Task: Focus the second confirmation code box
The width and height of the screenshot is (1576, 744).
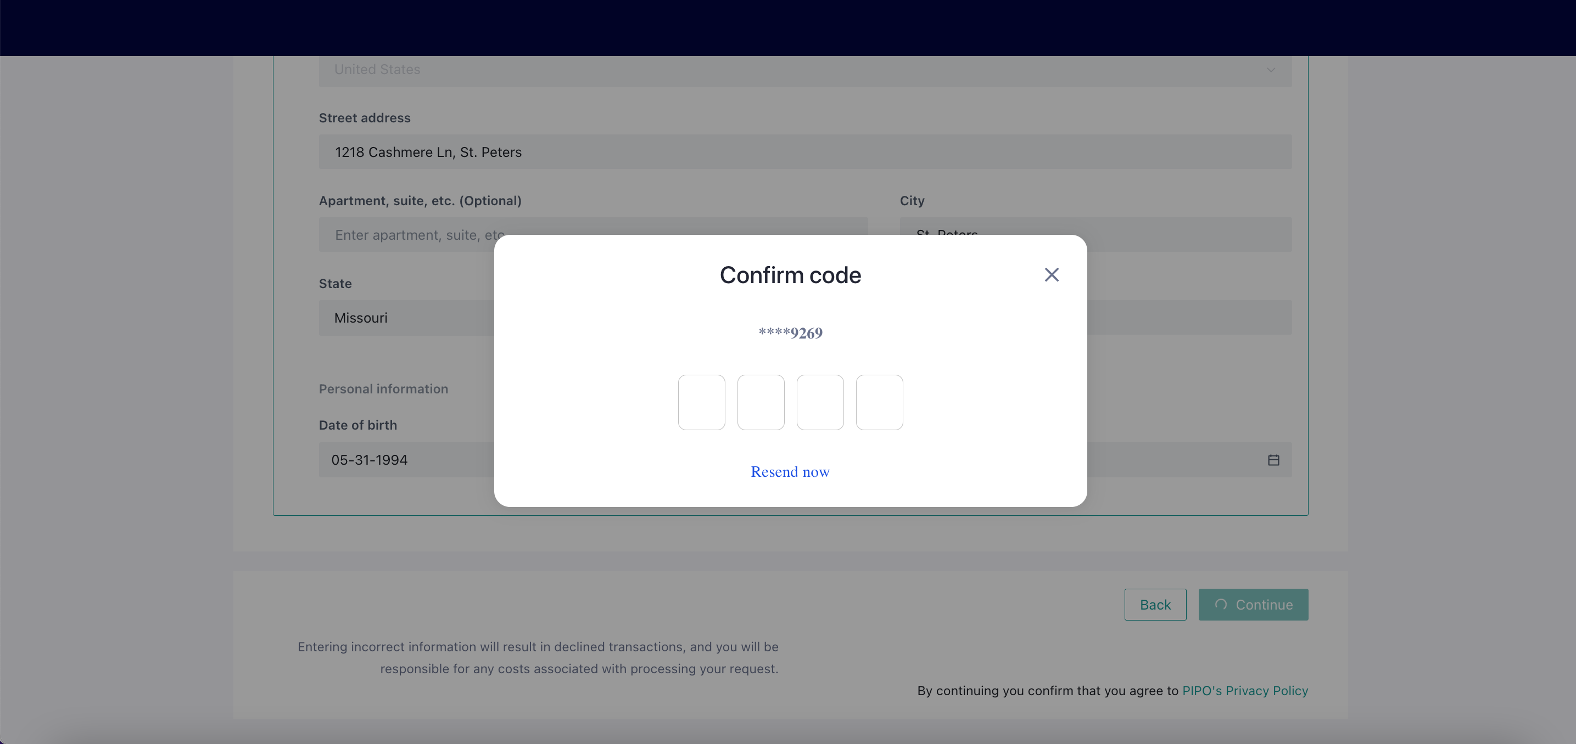Action: tap(761, 402)
